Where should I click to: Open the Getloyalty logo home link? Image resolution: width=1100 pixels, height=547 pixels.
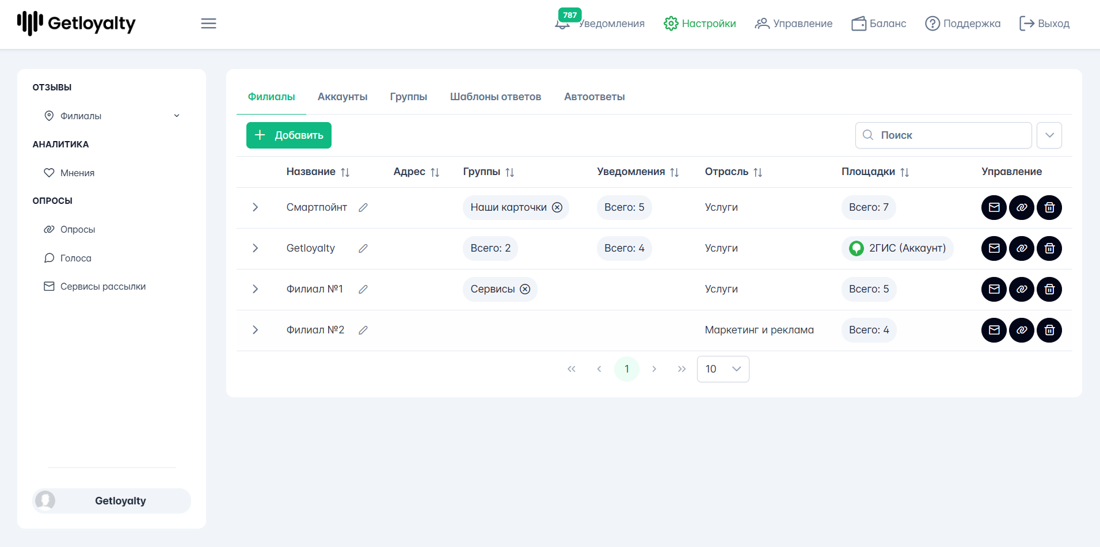coord(77,24)
